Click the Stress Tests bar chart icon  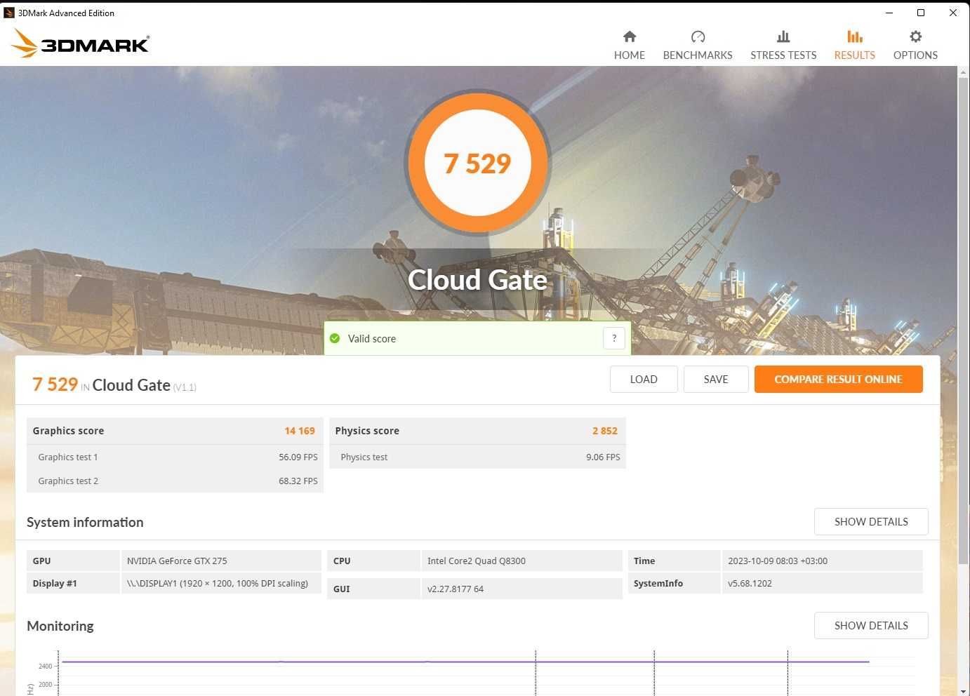(x=783, y=36)
